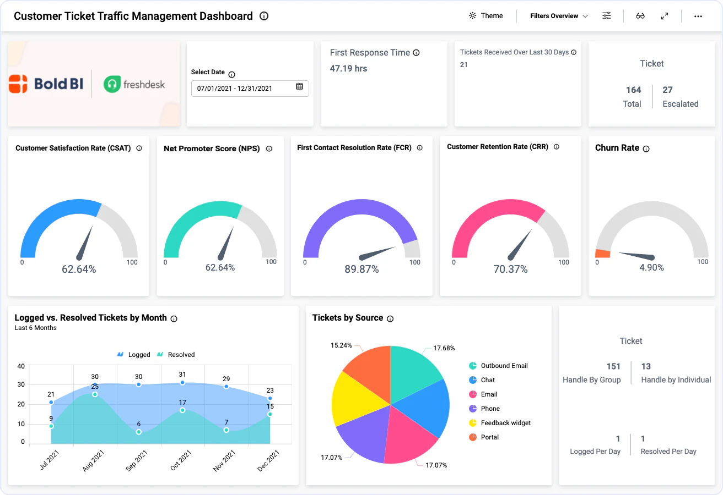Image resolution: width=723 pixels, height=495 pixels.
Task: Maximize the dashboard with fullscreen icon
Action: pyautogui.click(x=665, y=16)
